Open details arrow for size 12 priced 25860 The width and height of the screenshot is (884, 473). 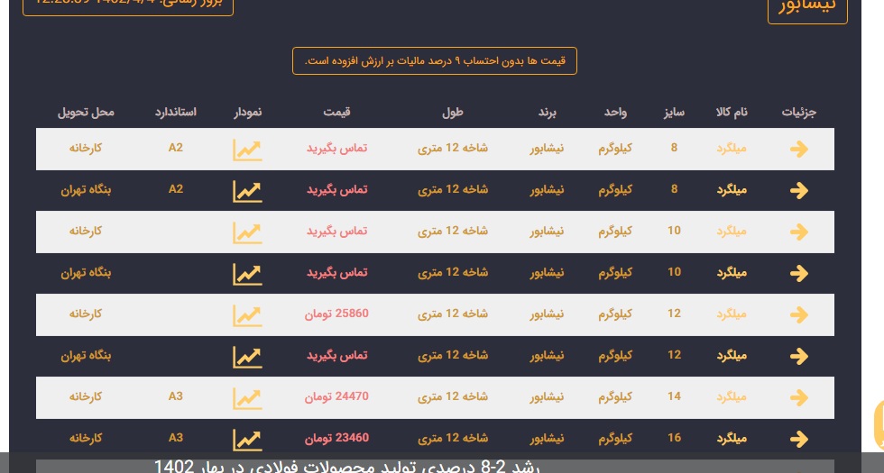(x=798, y=314)
